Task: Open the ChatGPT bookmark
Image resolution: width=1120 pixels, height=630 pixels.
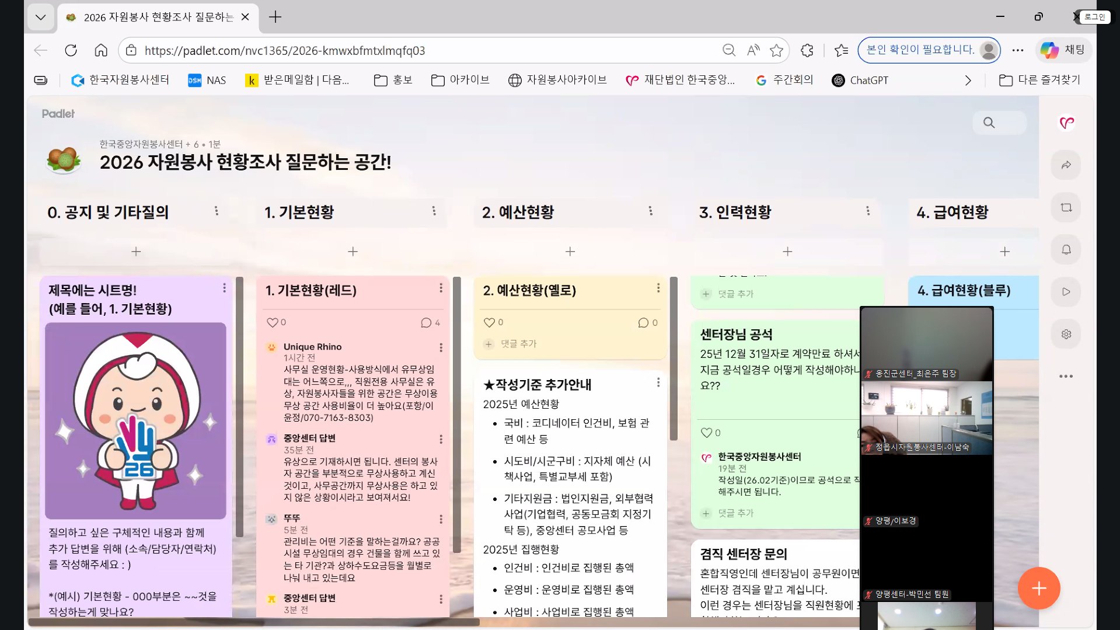Action: click(x=860, y=80)
